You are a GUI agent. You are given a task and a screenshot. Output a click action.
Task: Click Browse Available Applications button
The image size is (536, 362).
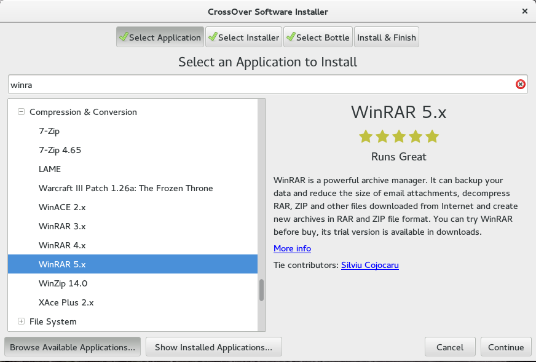pyautogui.click(x=73, y=347)
